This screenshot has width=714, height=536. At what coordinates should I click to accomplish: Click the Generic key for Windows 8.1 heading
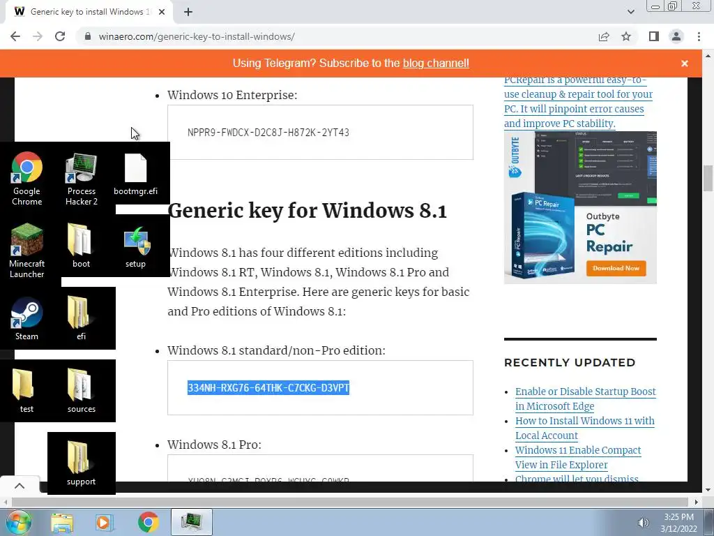307,211
